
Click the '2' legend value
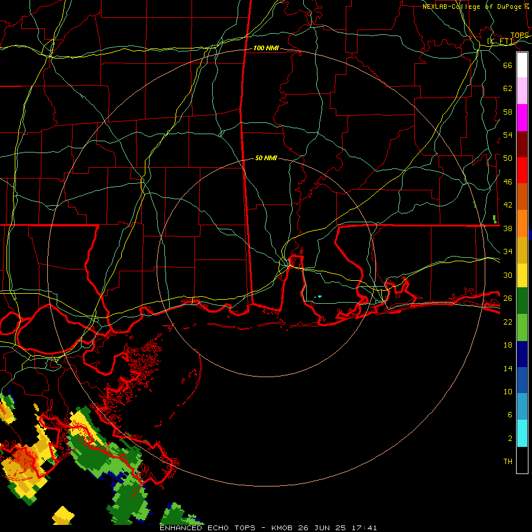click(x=510, y=439)
